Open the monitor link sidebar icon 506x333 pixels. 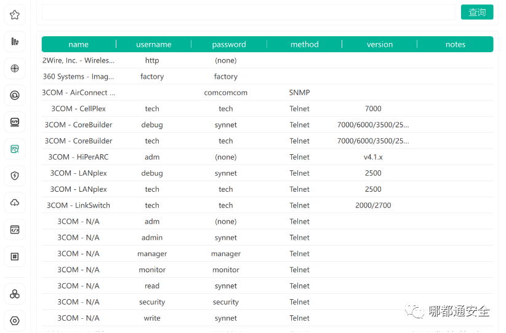tap(15, 122)
